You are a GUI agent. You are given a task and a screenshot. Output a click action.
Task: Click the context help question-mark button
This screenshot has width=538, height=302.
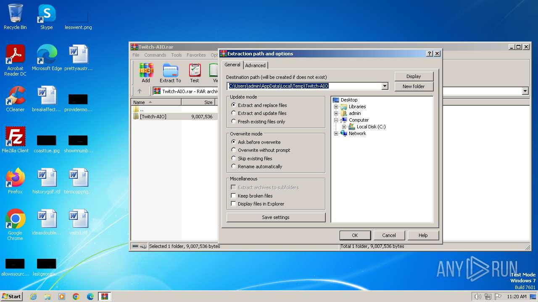click(x=429, y=54)
